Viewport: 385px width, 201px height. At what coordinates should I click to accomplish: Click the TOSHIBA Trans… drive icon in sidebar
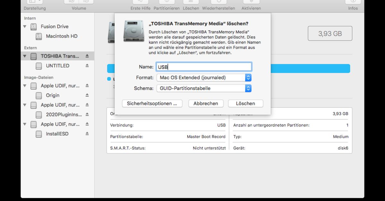(x=34, y=56)
